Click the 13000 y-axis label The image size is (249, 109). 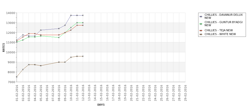click(x=11, y=23)
